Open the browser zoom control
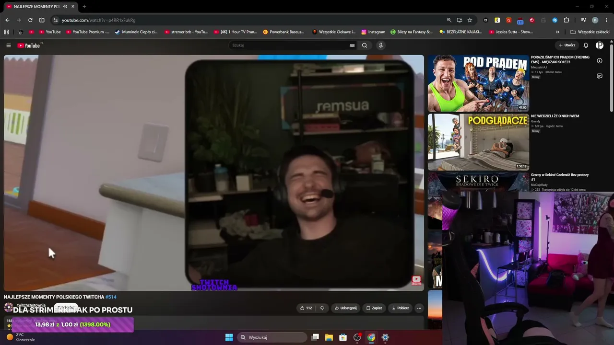 (x=449, y=20)
